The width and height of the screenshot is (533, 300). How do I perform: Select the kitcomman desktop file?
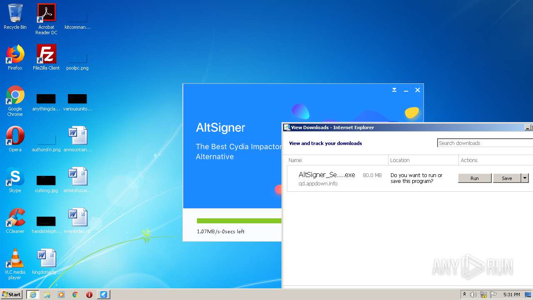point(77,19)
